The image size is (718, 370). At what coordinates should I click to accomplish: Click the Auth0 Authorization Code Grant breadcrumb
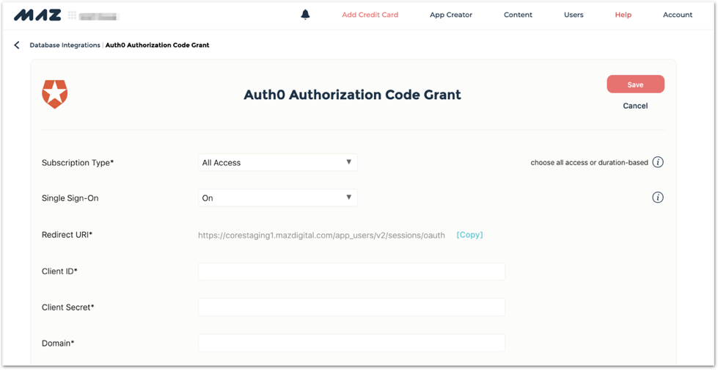158,45
